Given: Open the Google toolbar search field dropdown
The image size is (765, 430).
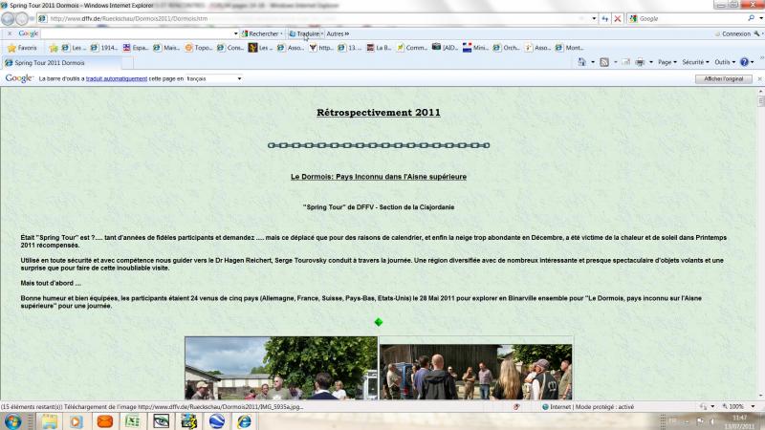Looking at the screenshot, I should tap(235, 33).
